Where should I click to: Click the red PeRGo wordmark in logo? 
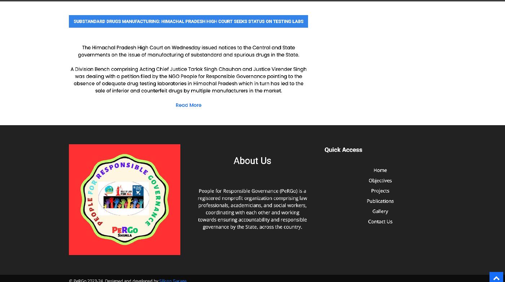tap(125, 230)
